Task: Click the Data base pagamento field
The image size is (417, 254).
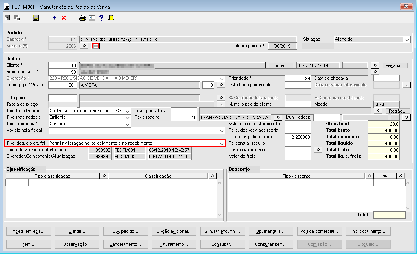Action: click(x=298, y=85)
